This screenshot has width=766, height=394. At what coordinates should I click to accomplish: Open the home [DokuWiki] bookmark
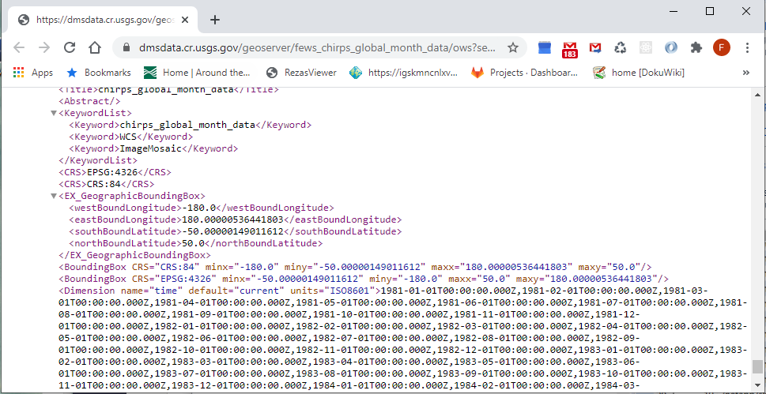(639, 72)
